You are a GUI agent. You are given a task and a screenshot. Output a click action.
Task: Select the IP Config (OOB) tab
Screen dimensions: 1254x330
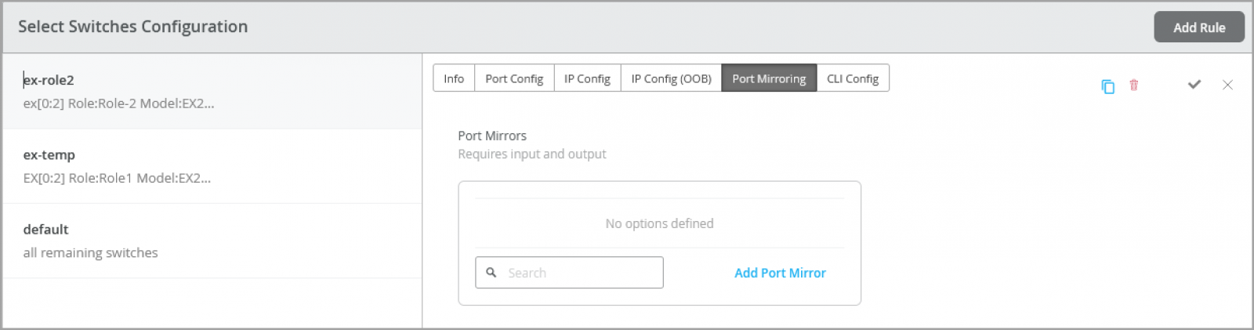tap(671, 78)
